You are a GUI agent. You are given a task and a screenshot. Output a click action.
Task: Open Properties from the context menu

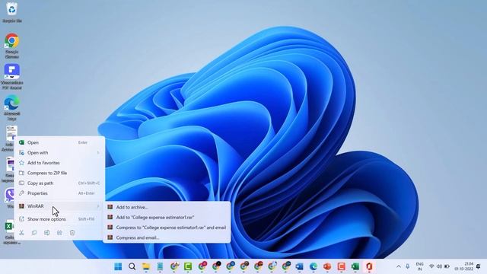59,193
